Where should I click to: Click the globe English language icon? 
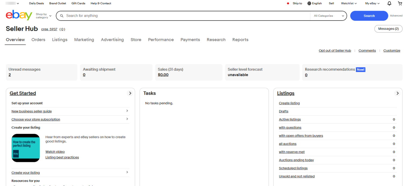[309, 3]
